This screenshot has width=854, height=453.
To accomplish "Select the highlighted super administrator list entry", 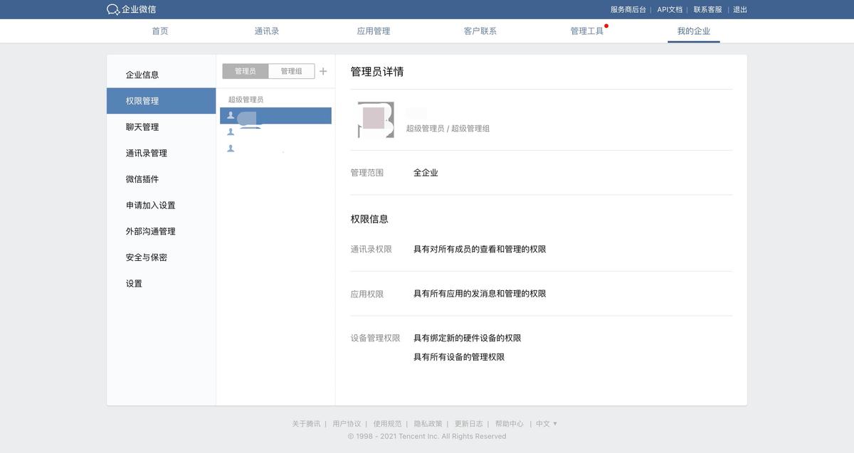I will [276, 114].
